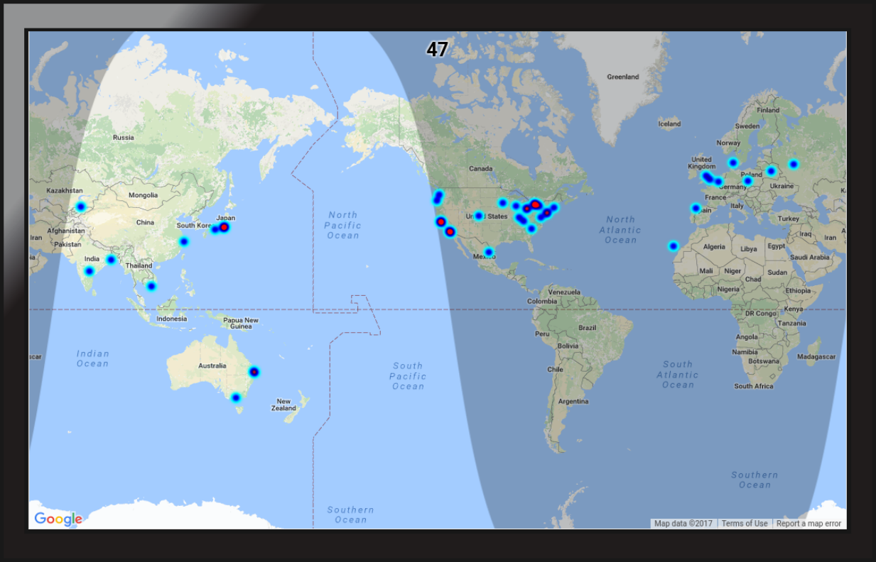Click the heat marker in southern India
Screen dimensions: 876x562
point(89,271)
